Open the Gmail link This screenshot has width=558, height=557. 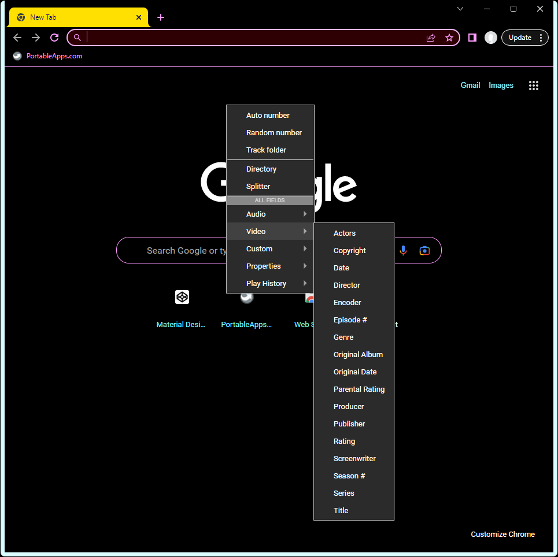tap(470, 86)
